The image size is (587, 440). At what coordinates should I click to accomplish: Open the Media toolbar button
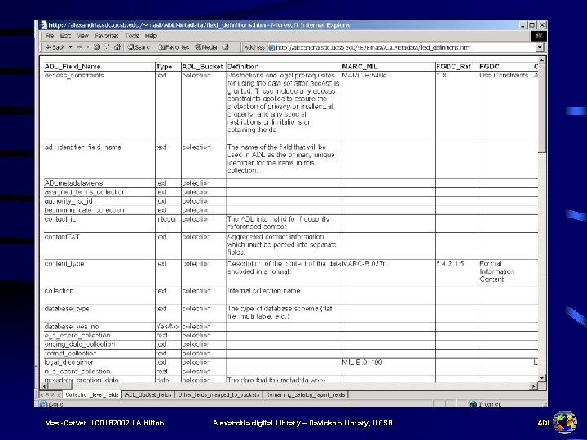click(x=206, y=47)
